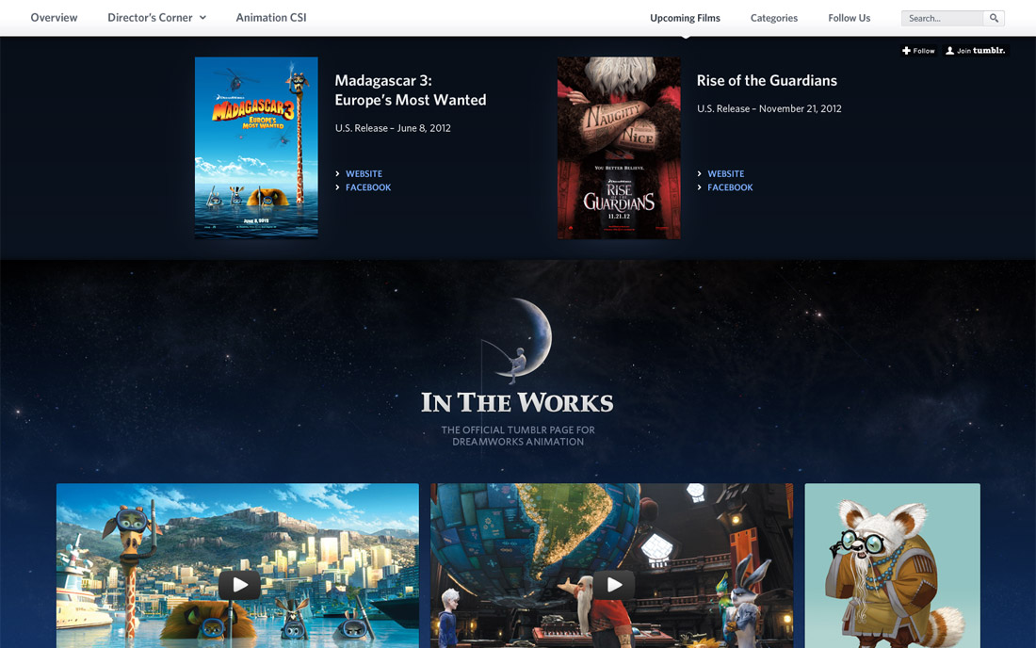The image size is (1036, 648).
Task: Select the Upcoming Films tab
Action: tap(685, 18)
